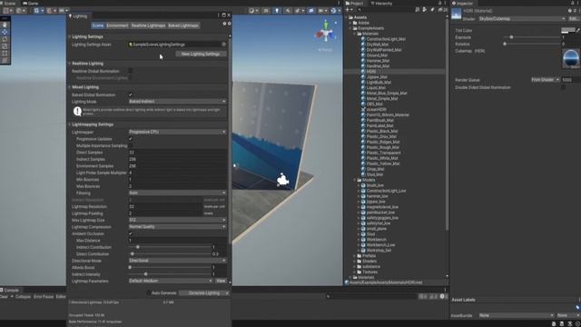Open the Directional Mode dropdown

point(177,261)
